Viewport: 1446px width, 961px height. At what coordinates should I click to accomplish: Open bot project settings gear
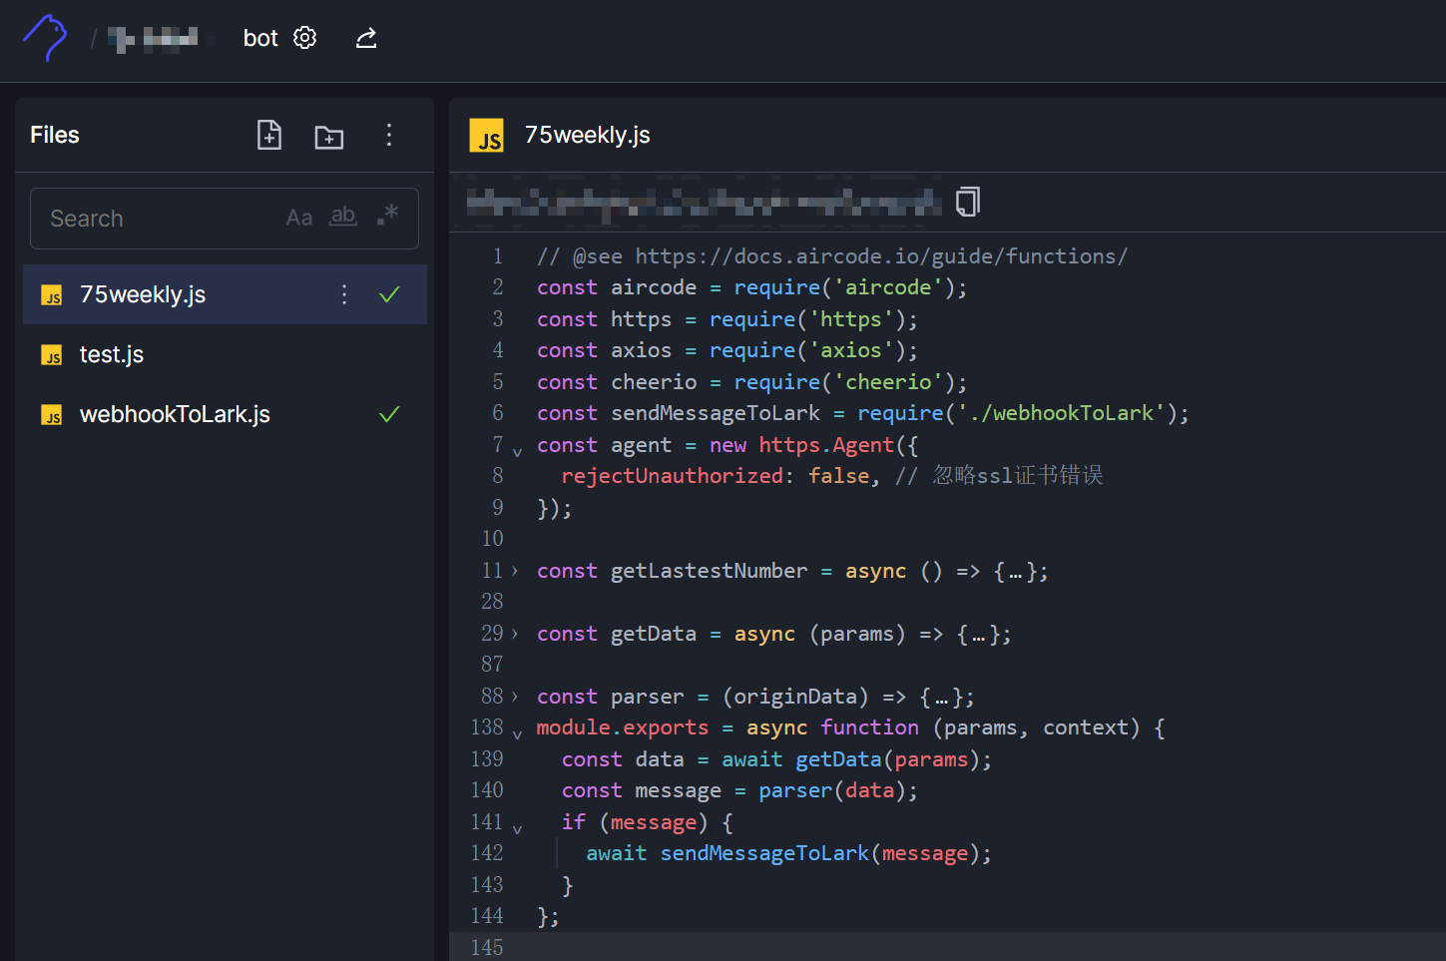(x=304, y=38)
